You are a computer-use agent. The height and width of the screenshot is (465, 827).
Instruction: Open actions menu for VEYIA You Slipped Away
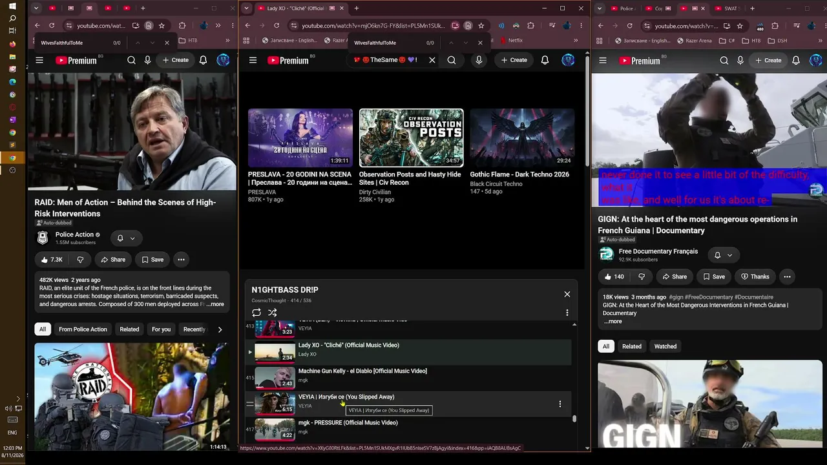click(560, 404)
